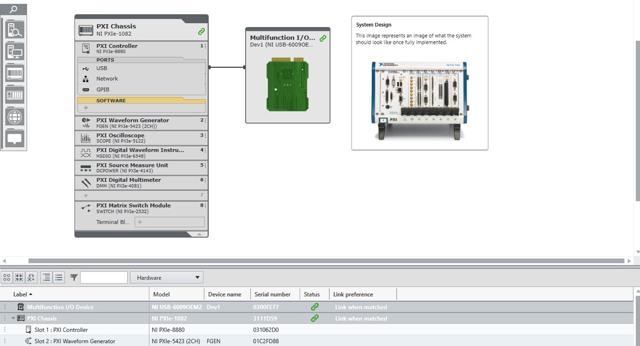640x346 pixels.
Task: Click the USB port icon
Action: [x=86, y=68]
